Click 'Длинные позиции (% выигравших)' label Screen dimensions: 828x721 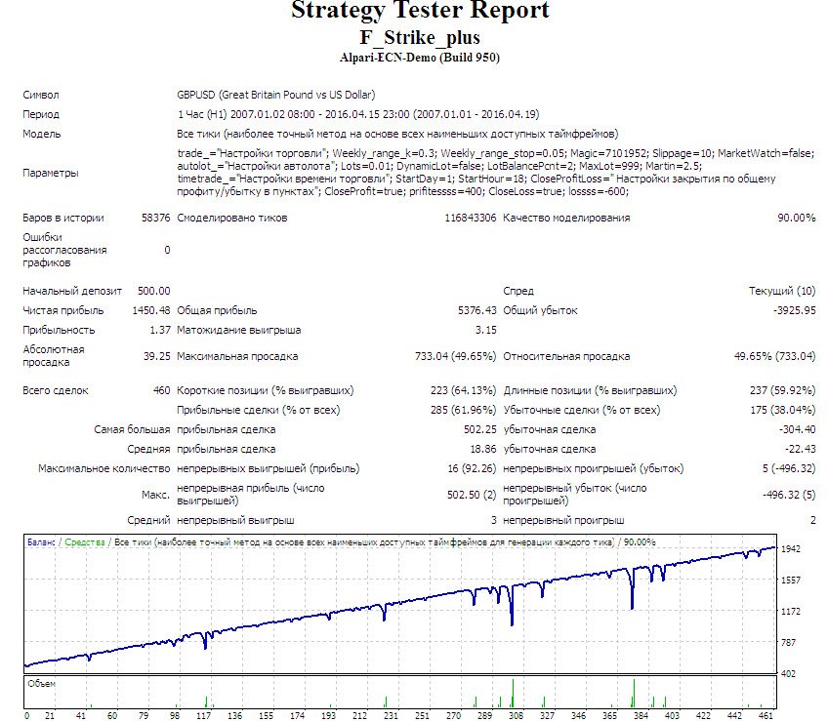(590, 391)
